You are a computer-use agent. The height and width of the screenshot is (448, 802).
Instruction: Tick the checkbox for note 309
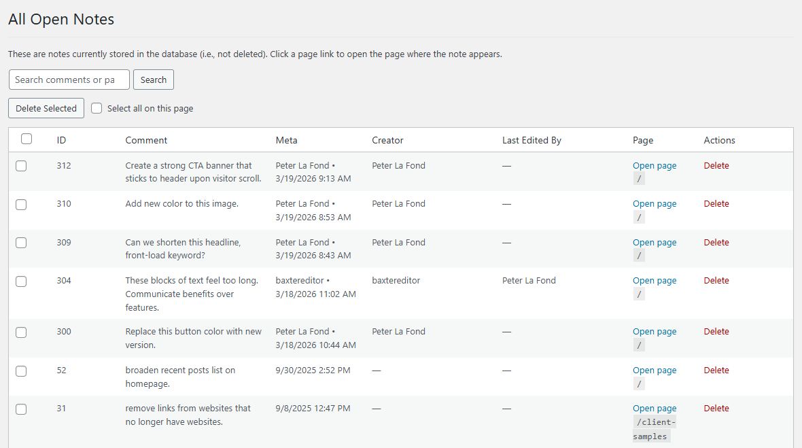point(21,243)
